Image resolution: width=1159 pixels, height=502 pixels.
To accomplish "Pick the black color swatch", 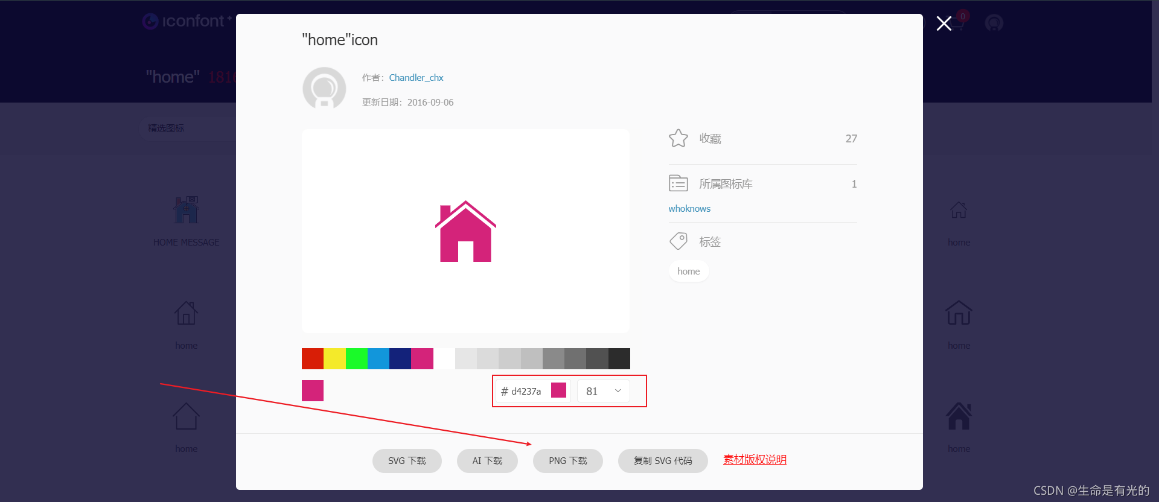I will [619, 358].
